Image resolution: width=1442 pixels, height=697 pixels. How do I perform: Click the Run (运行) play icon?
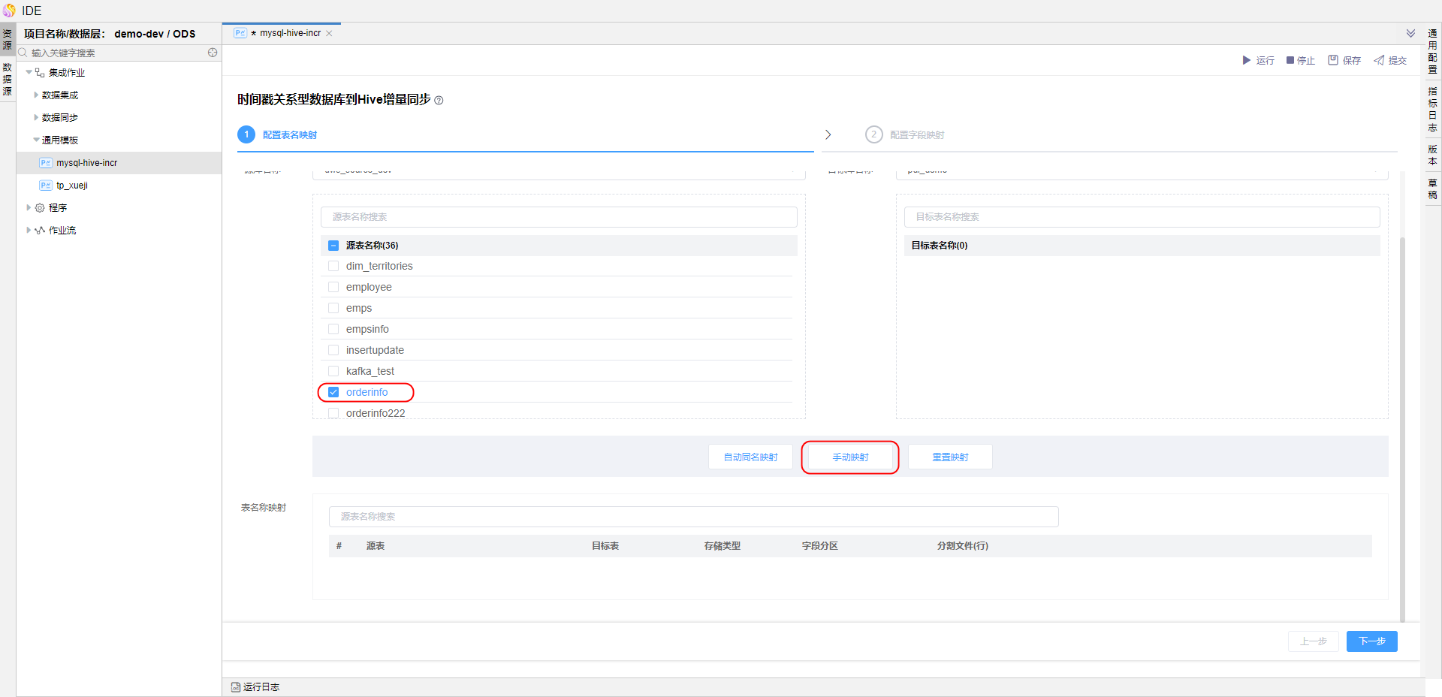tap(1246, 60)
